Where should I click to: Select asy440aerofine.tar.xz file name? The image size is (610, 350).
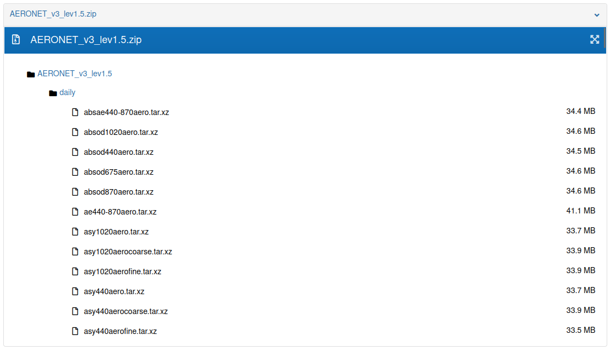click(x=120, y=331)
